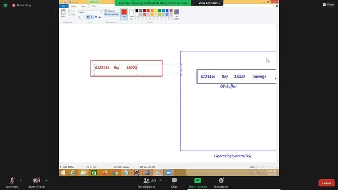Open Chrome from shared taskbar
This screenshot has height=190, width=338.
[115, 173]
